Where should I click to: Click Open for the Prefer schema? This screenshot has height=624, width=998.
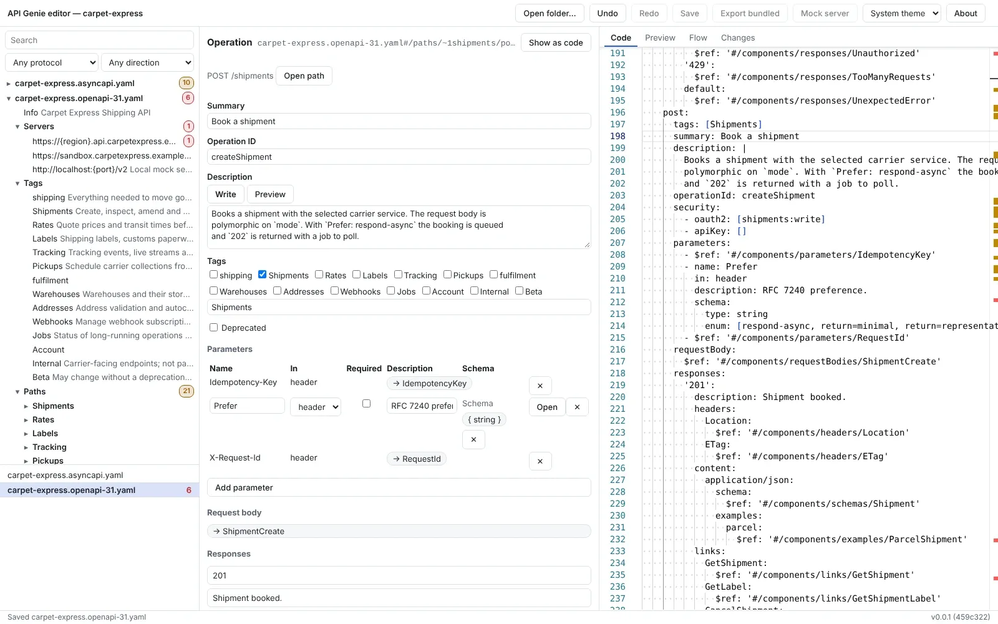pos(547,407)
